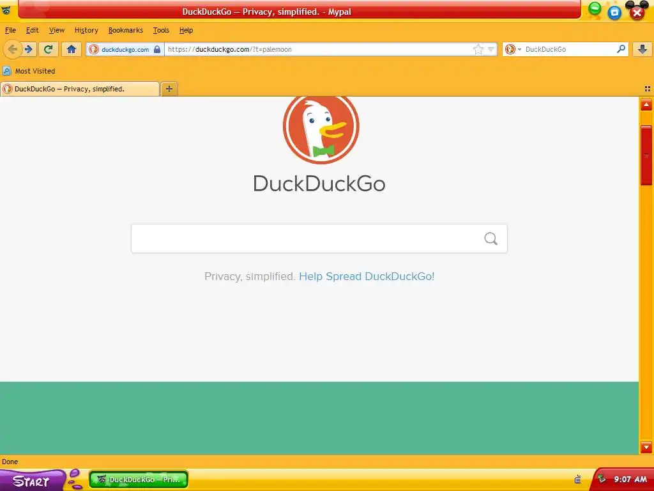Open the downloads arrow button

[643, 49]
